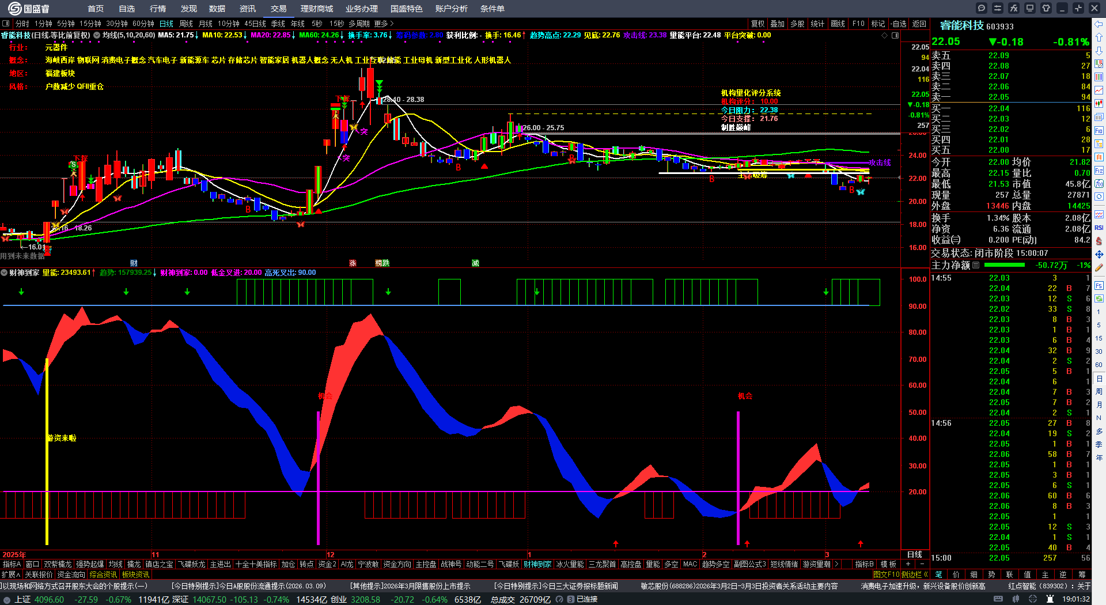Open the F10 company info button
Screen dimensions: 1106x605
click(858, 24)
